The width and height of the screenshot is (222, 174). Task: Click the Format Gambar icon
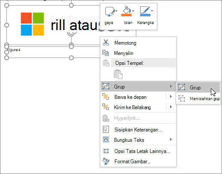(x=106, y=162)
